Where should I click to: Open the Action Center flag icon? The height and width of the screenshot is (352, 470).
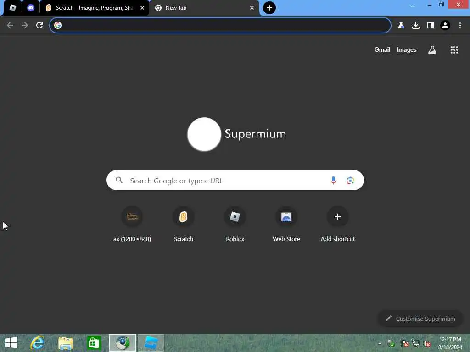click(404, 343)
